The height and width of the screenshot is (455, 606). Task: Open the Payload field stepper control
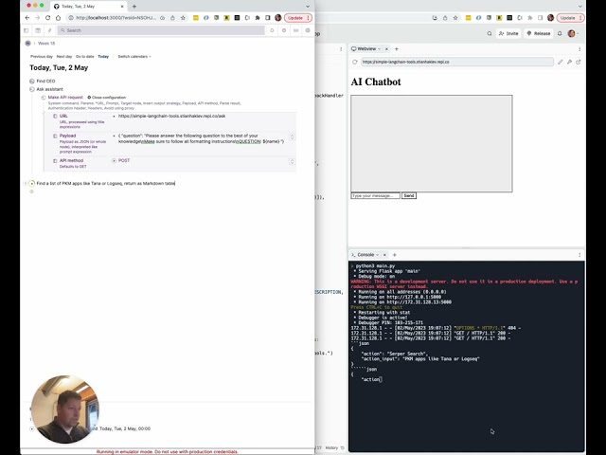(x=292, y=136)
